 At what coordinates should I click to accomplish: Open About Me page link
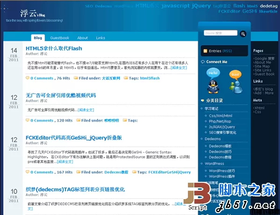click(x=263, y=62)
